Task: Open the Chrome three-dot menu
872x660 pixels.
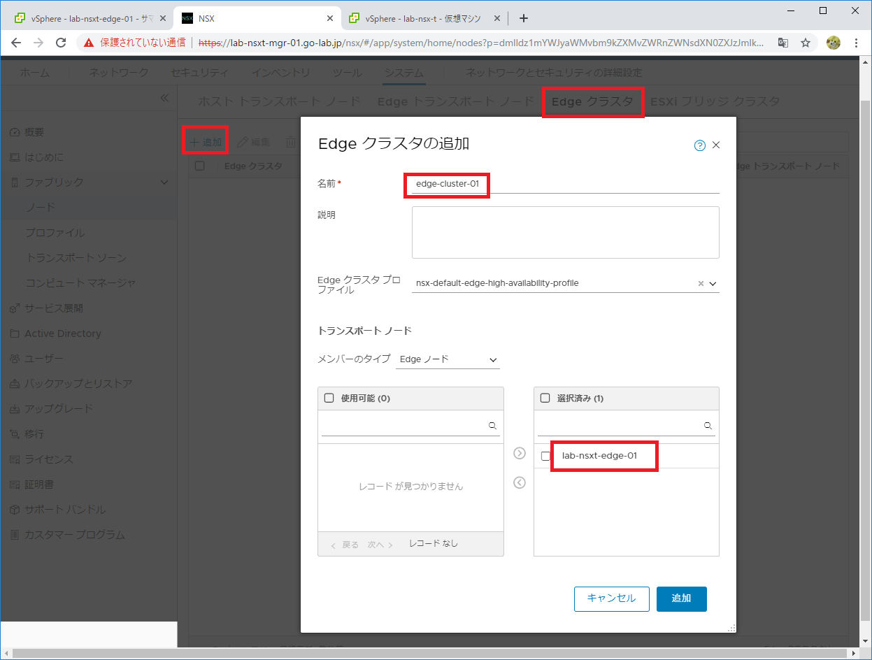Action: 856,43
